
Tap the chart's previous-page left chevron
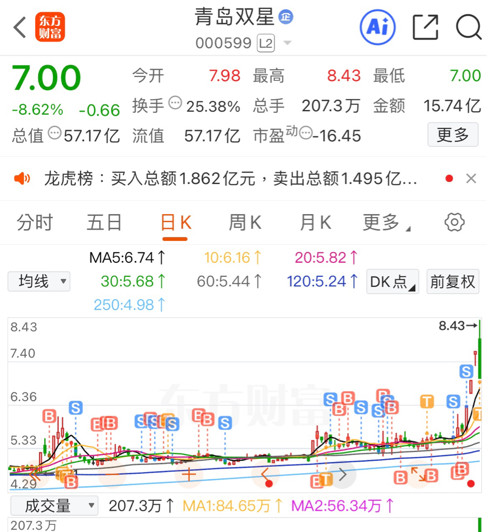pyautogui.click(x=266, y=474)
